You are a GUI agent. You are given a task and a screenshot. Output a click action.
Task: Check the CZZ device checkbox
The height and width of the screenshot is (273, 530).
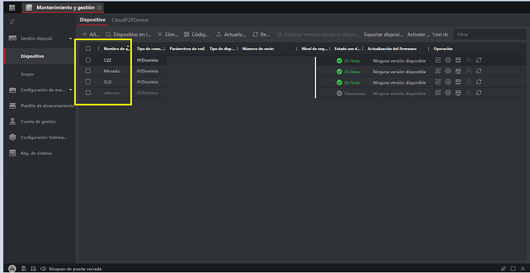(88, 60)
